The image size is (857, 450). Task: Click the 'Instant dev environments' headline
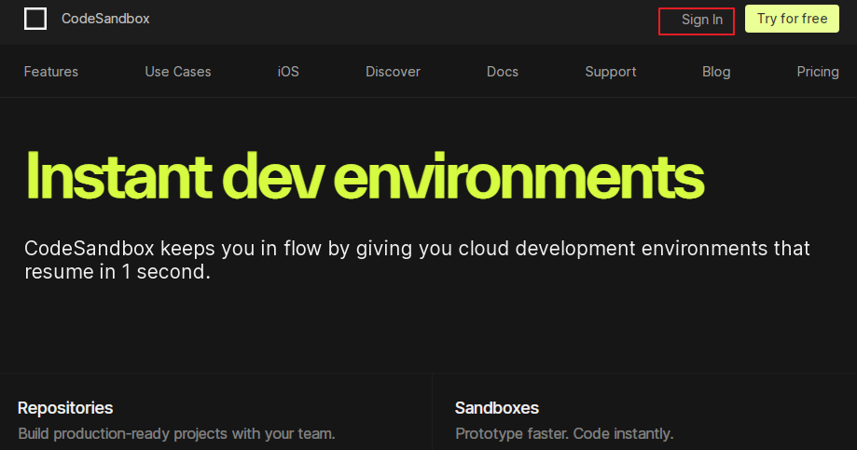(x=365, y=176)
